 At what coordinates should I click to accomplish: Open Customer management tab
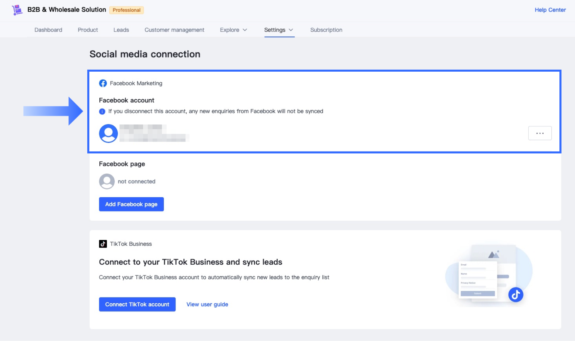coord(175,30)
